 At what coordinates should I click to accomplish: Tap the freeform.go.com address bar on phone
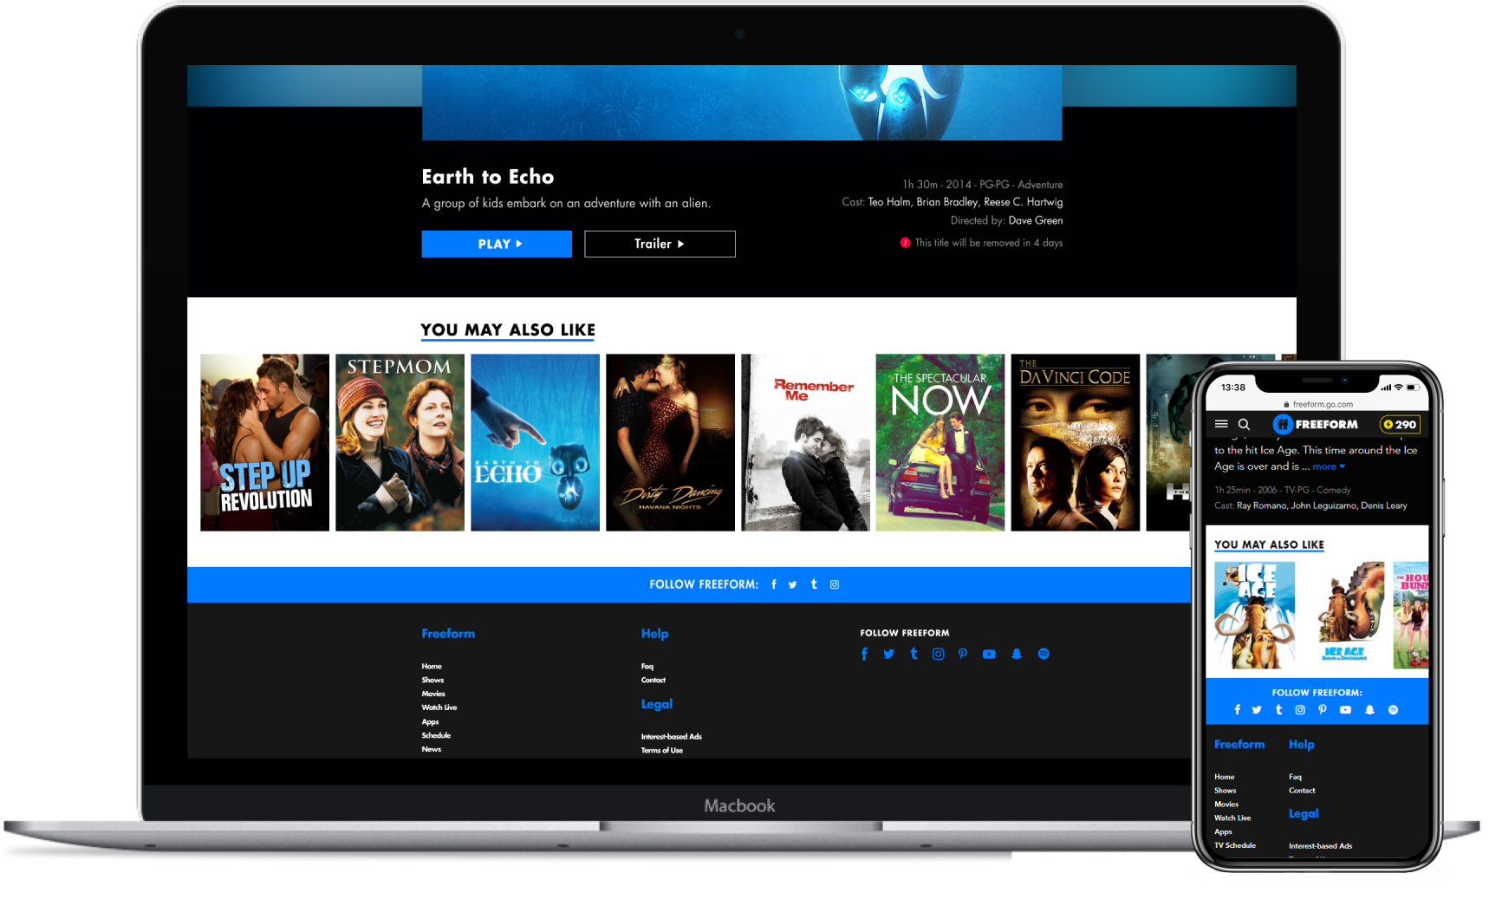tap(1317, 404)
